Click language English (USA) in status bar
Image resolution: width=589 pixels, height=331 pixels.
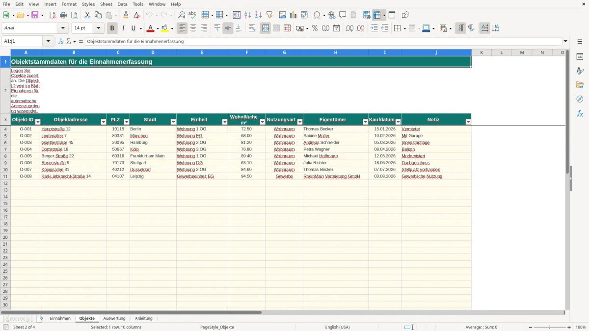pos(337,327)
